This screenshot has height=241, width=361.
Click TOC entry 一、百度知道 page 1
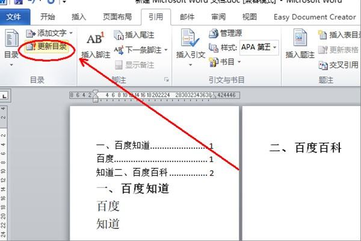[155, 146]
